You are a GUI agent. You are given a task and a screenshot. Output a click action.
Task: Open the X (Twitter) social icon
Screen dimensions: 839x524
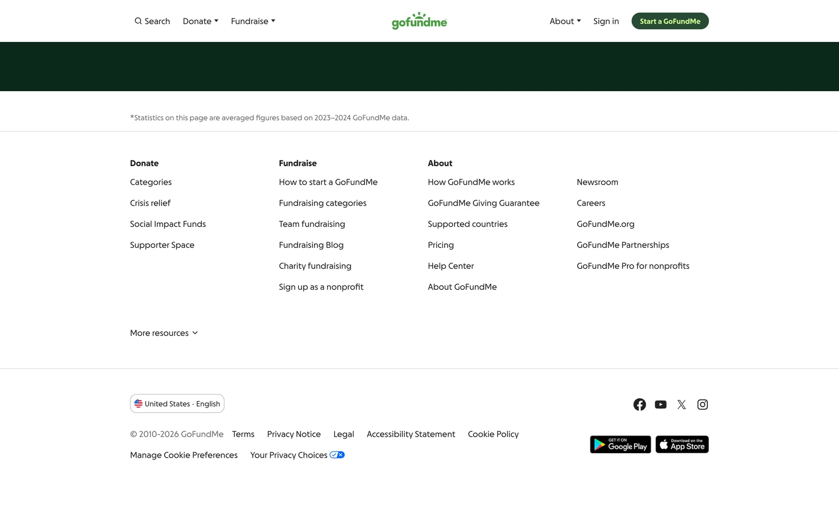pos(682,405)
